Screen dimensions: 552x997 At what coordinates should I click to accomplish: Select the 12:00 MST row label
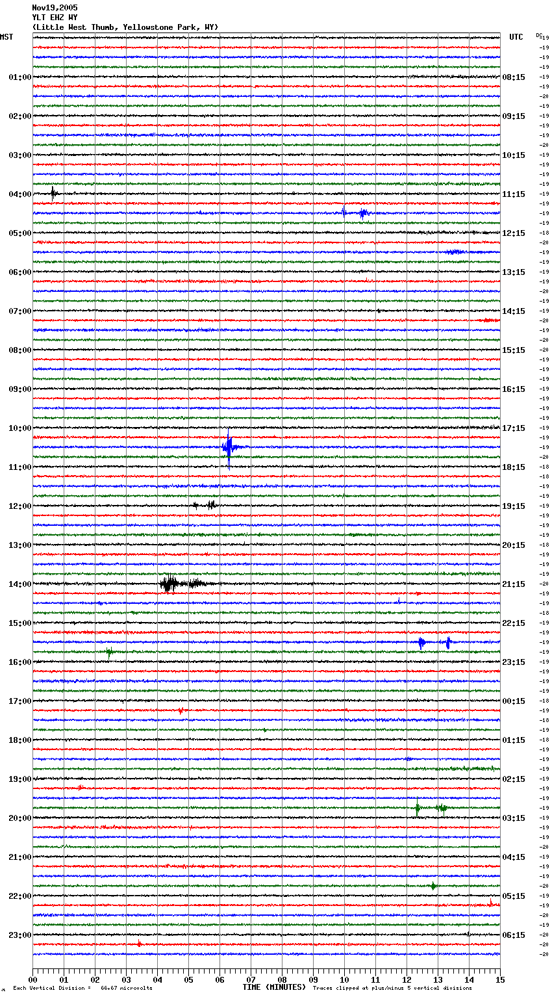click(x=19, y=506)
